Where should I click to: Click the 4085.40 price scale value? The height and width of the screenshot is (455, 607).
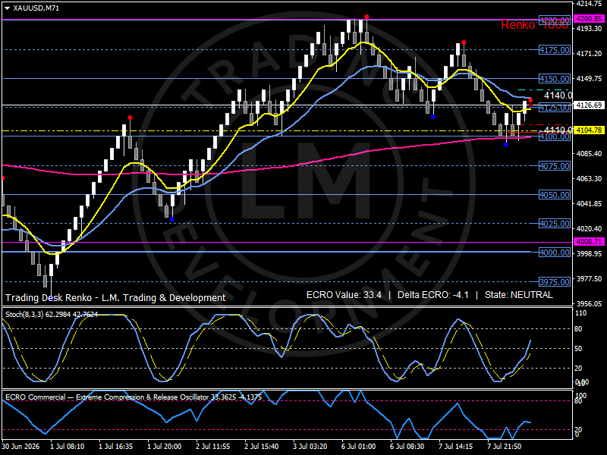(589, 154)
